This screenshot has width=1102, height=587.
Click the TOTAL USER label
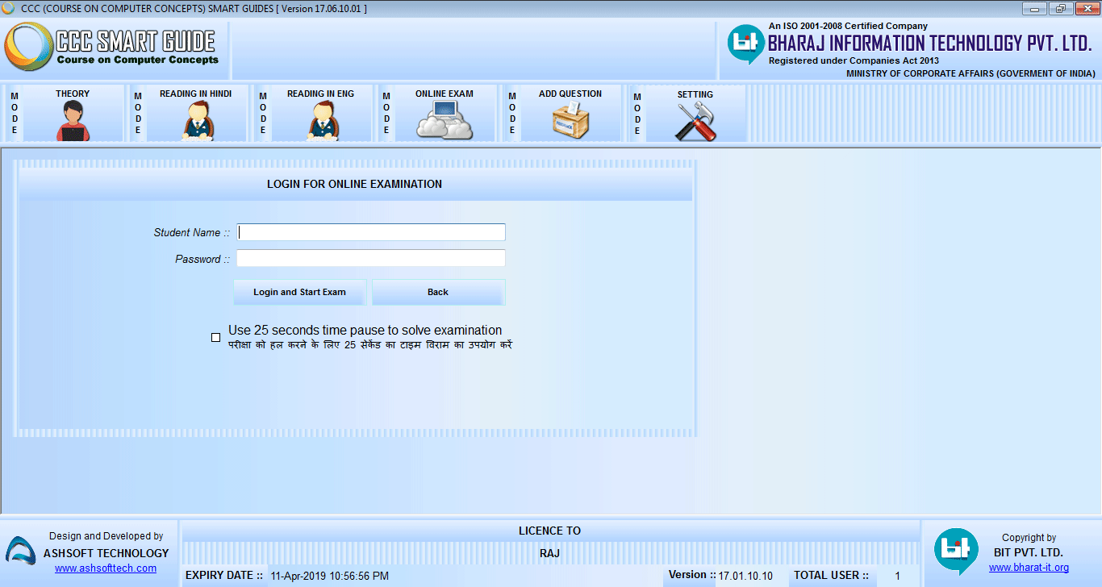831,575
